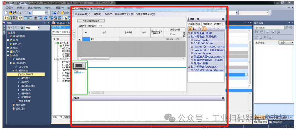This screenshot has height=130, width=296.
Task: Collapse the 参数 tree node
Action: (x=8, y=55)
